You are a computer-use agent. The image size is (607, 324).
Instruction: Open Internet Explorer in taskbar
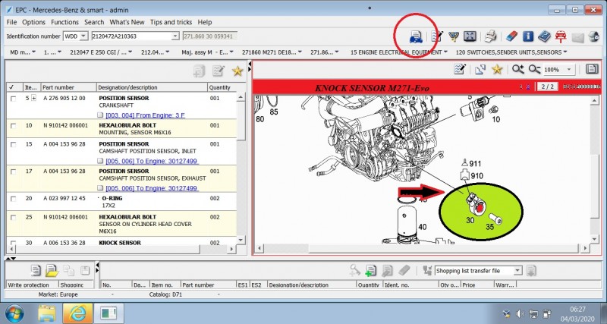click(x=77, y=313)
